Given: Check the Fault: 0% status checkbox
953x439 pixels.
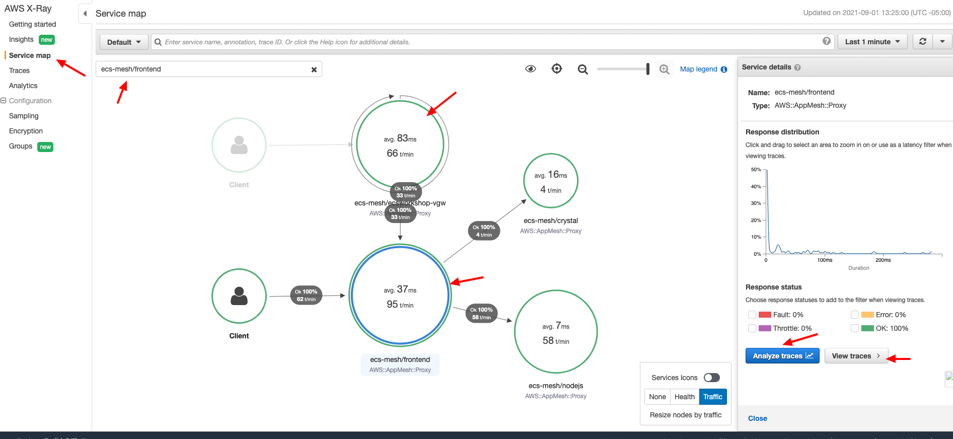Looking at the screenshot, I should pyautogui.click(x=752, y=315).
